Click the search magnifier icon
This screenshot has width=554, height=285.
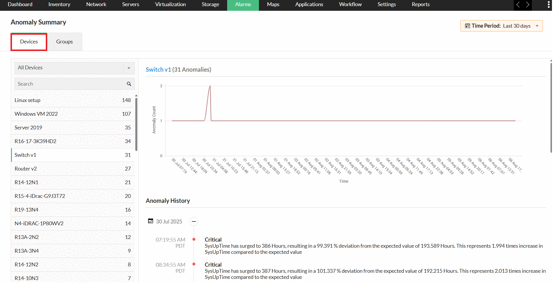click(129, 84)
